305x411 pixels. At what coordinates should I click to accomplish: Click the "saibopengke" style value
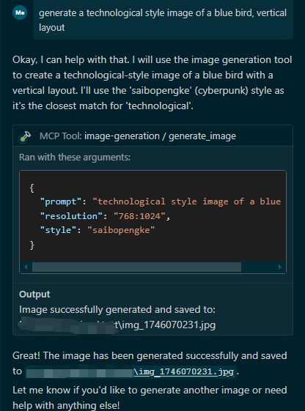click(121, 230)
